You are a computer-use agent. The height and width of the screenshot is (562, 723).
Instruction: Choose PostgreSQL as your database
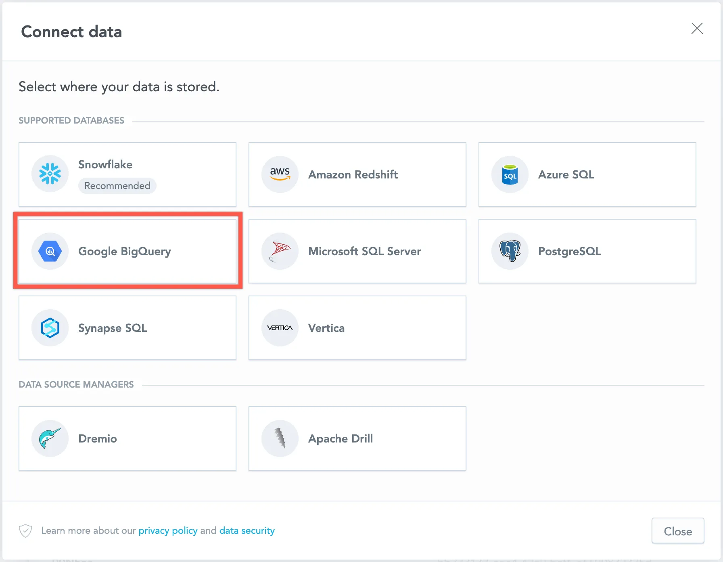(x=587, y=251)
